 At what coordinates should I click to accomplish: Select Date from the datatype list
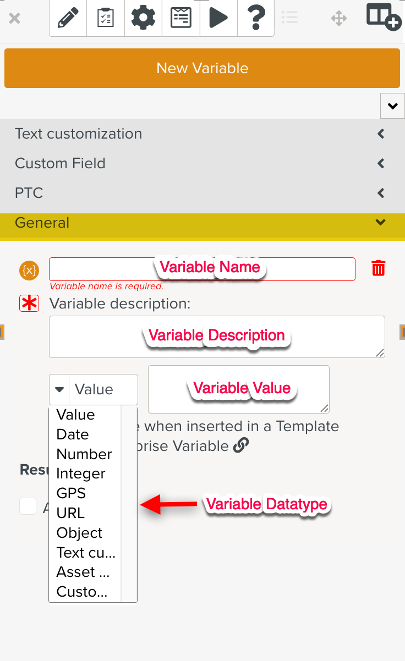73,434
